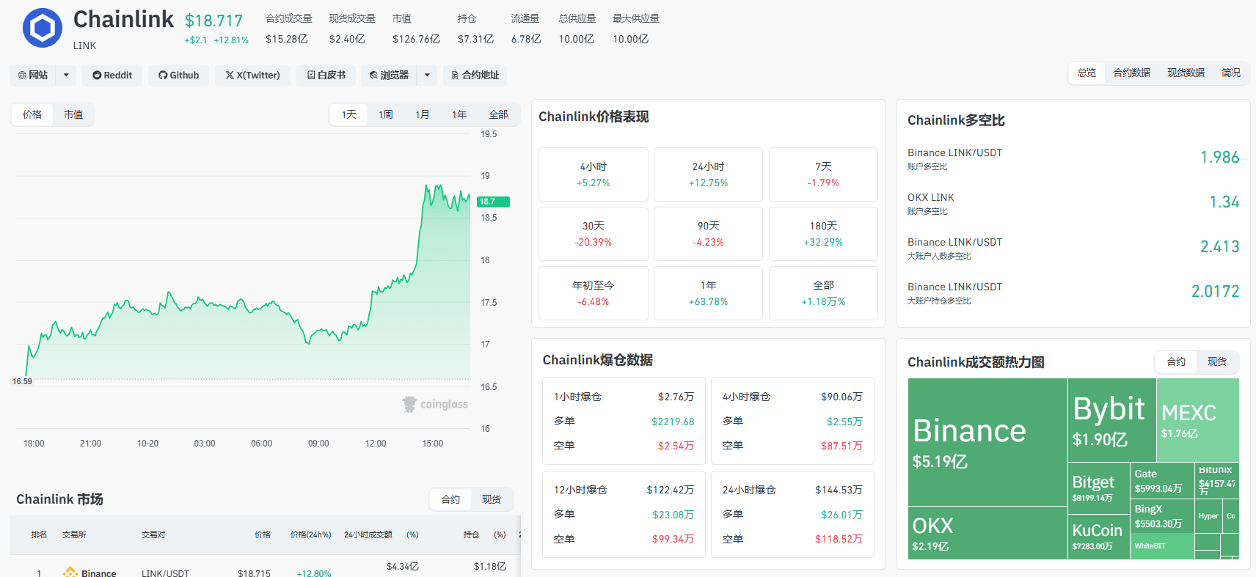Open the X(Twitter) link

click(x=252, y=75)
